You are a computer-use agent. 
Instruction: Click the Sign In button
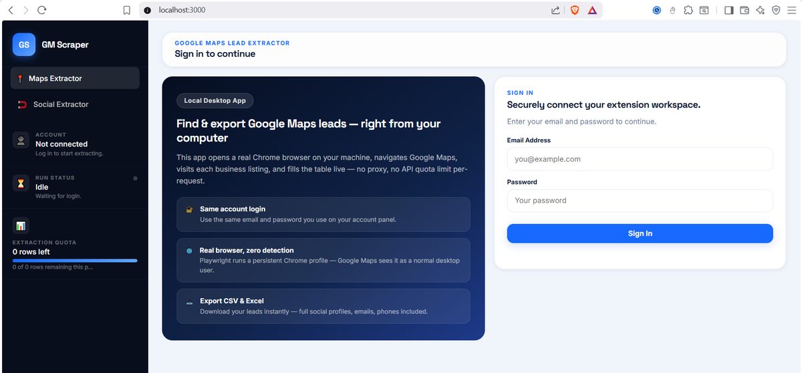(640, 233)
